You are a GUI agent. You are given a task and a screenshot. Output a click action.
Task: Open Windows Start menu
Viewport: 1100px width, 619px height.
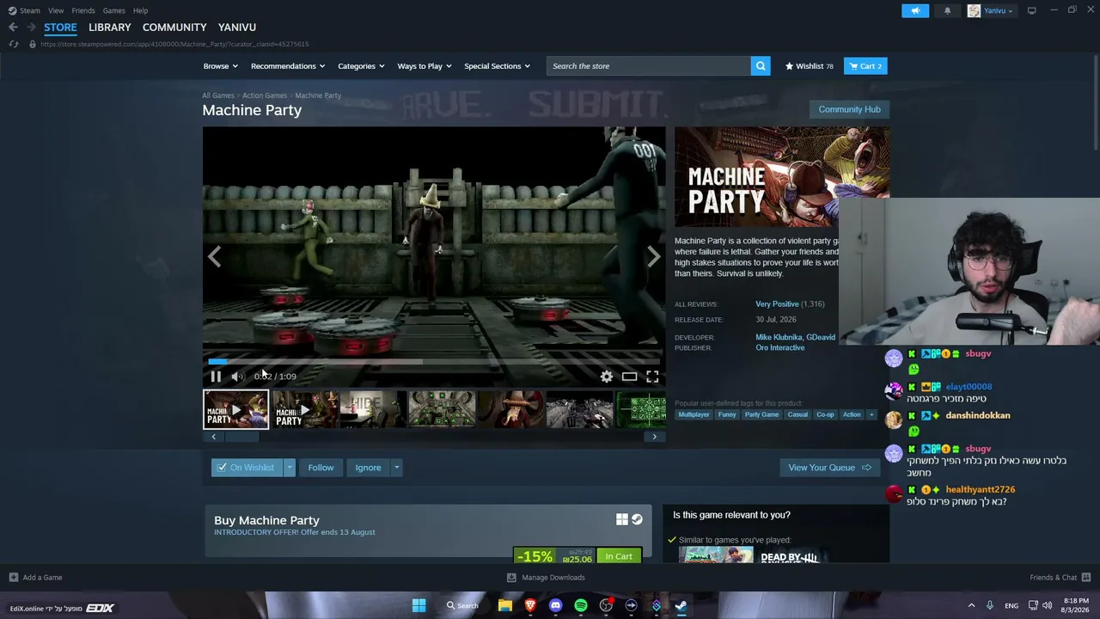pos(419,605)
